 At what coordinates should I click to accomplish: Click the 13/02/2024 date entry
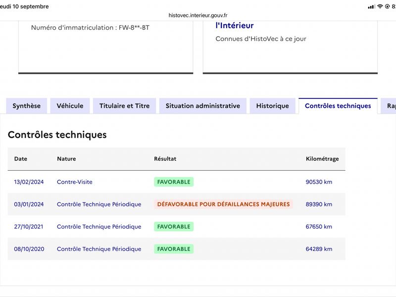click(x=29, y=182)
